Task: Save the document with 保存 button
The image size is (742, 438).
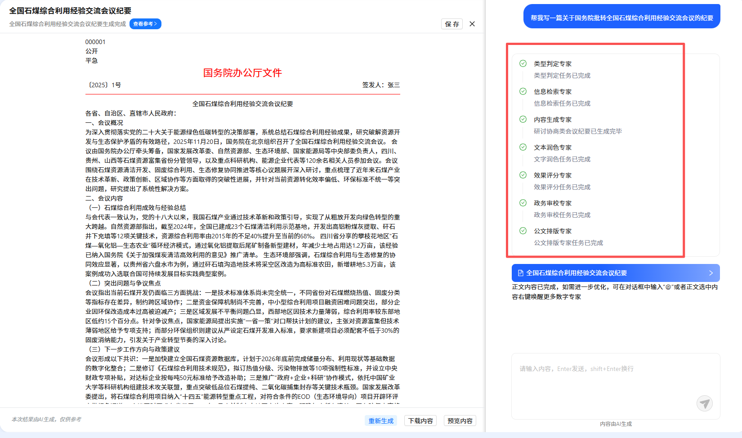Action: (x=452, y=24)
